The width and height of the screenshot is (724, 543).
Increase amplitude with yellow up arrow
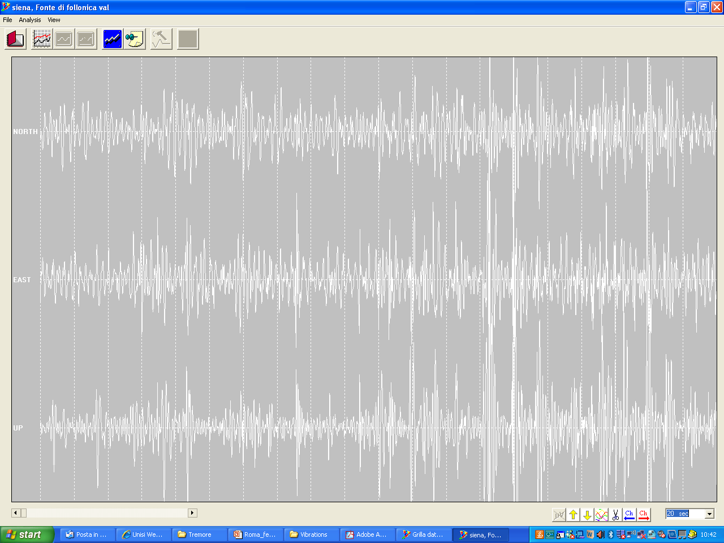click(573, 515)
